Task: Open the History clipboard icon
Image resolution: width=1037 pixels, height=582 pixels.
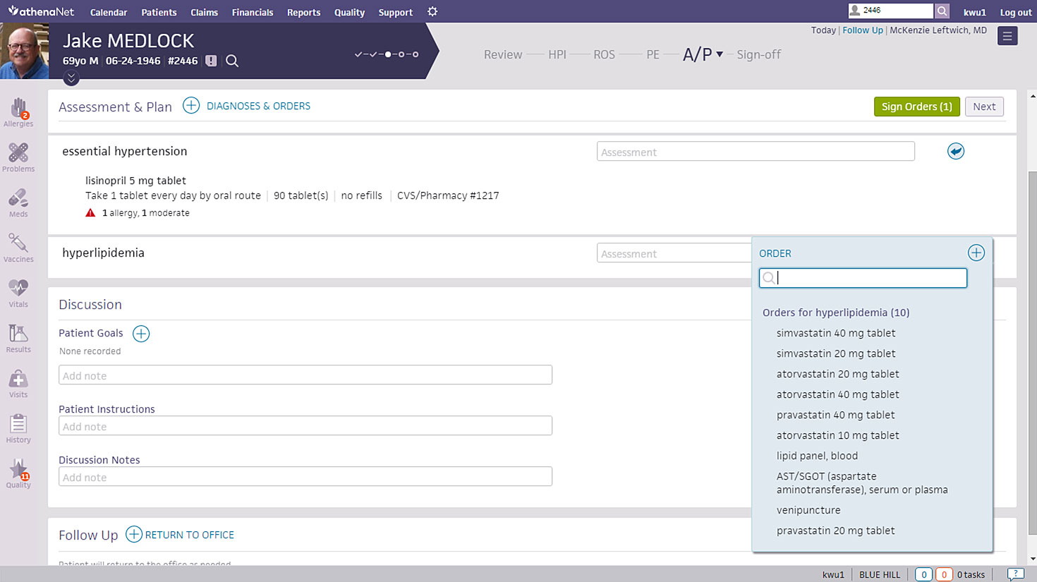Action: [x=18, y=424]
